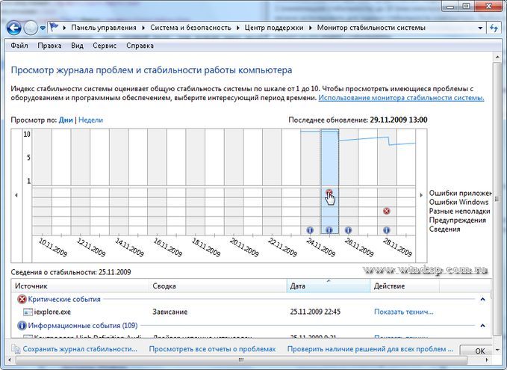Open the Вид menu
Screen dimensions: 507x370
(77, 46)
